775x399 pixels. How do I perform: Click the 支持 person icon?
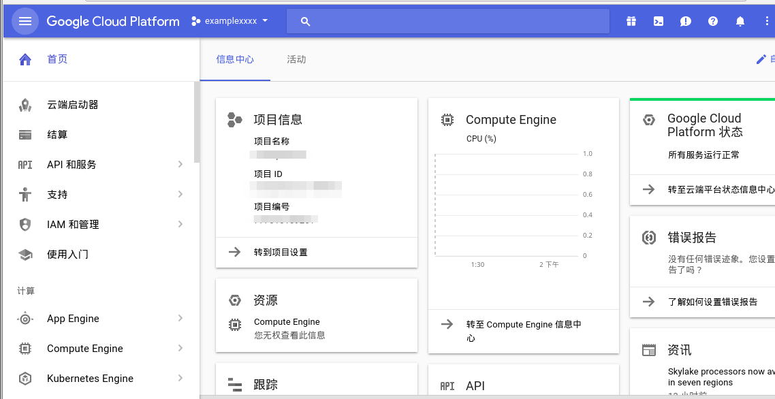(25, 194)
